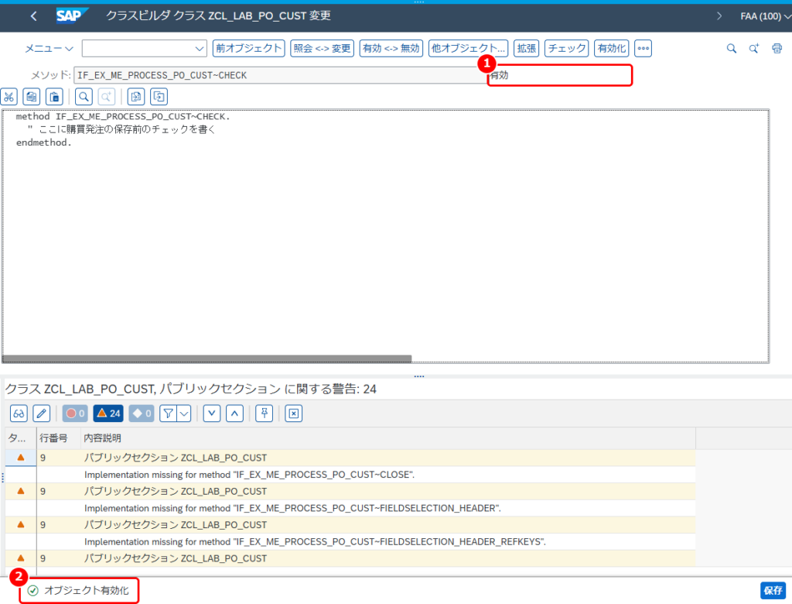Click the search magnifier icon in header toolbar
Screen dimensions: 792x604
(732, 49)
